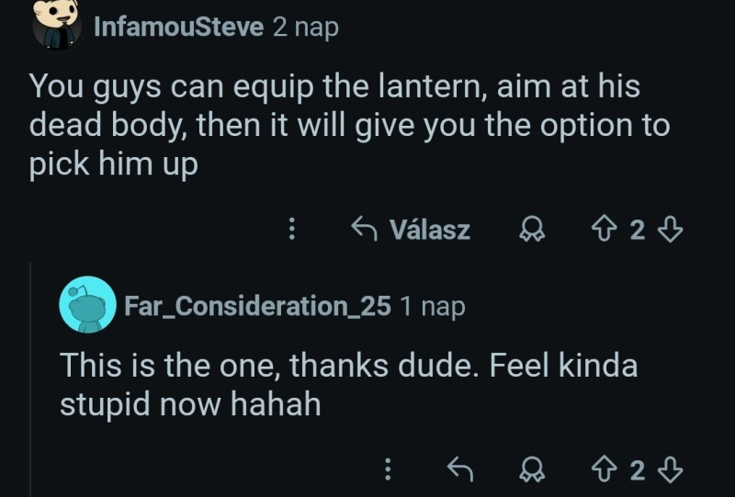Open overflow menu on Far_Consideration_25's reply
735x497 pixels.
(387, 470)
